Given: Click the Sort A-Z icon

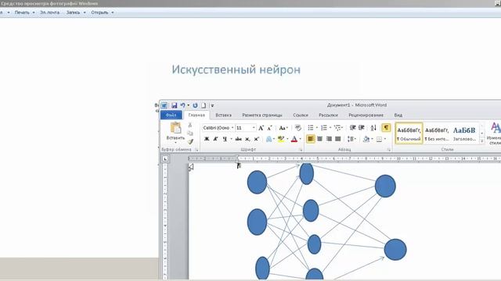Looking at the screenshot, I should click(373, 128).
